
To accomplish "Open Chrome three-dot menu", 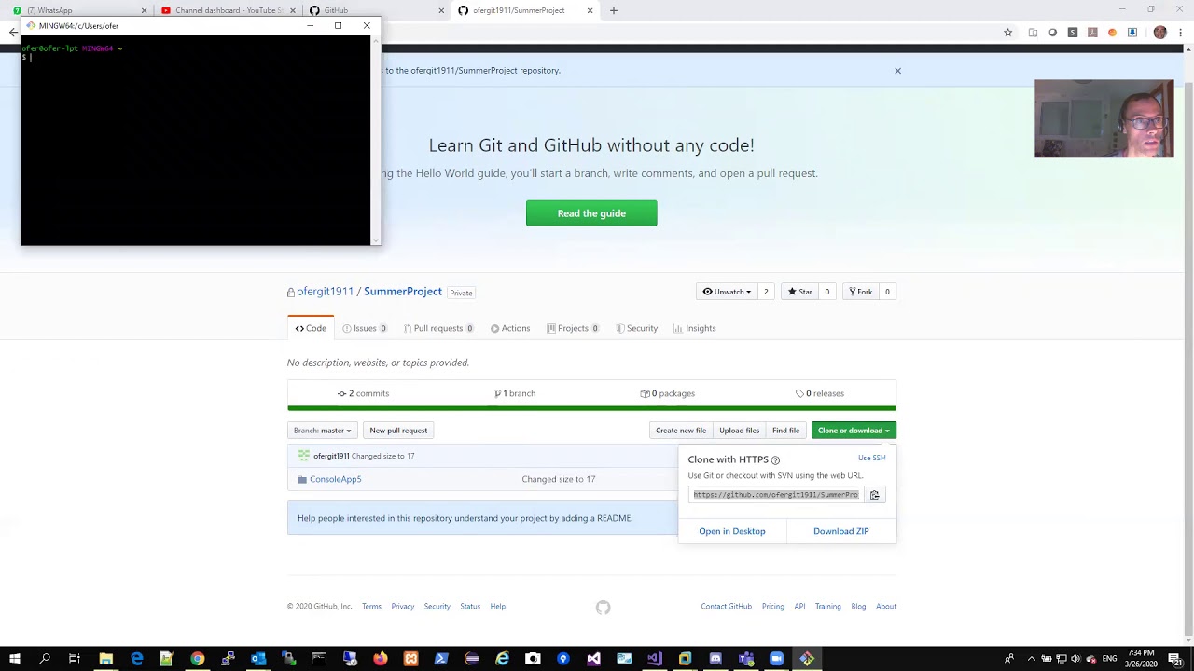I will pos(1182,33).
